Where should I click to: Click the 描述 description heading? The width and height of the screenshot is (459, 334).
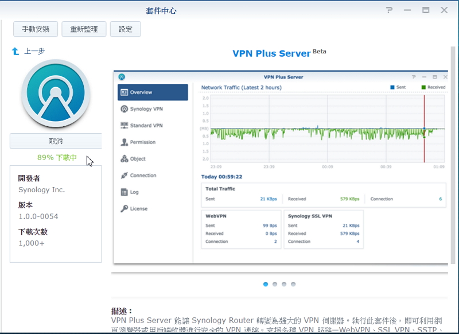pos(122,311)
